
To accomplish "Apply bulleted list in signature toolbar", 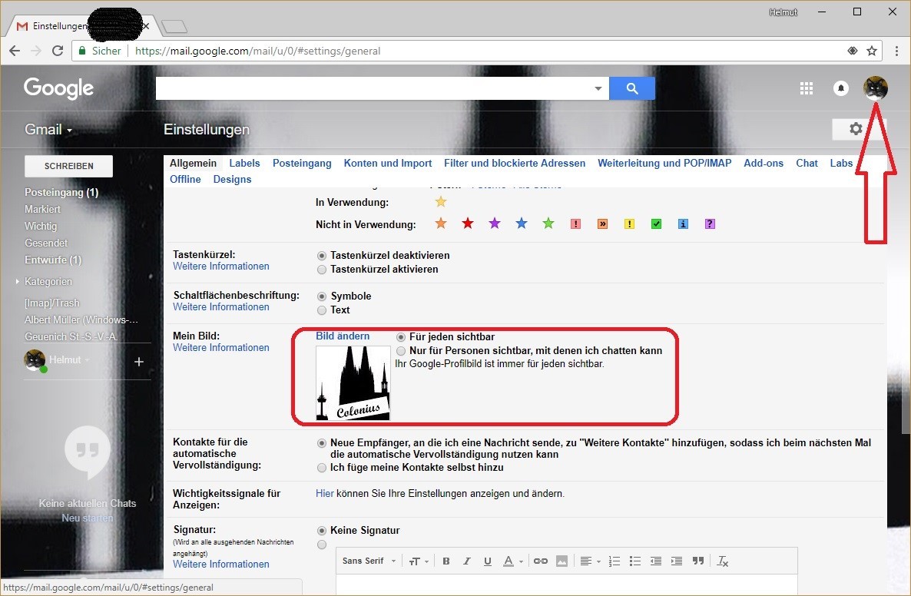I will click(x=635, y=561).
